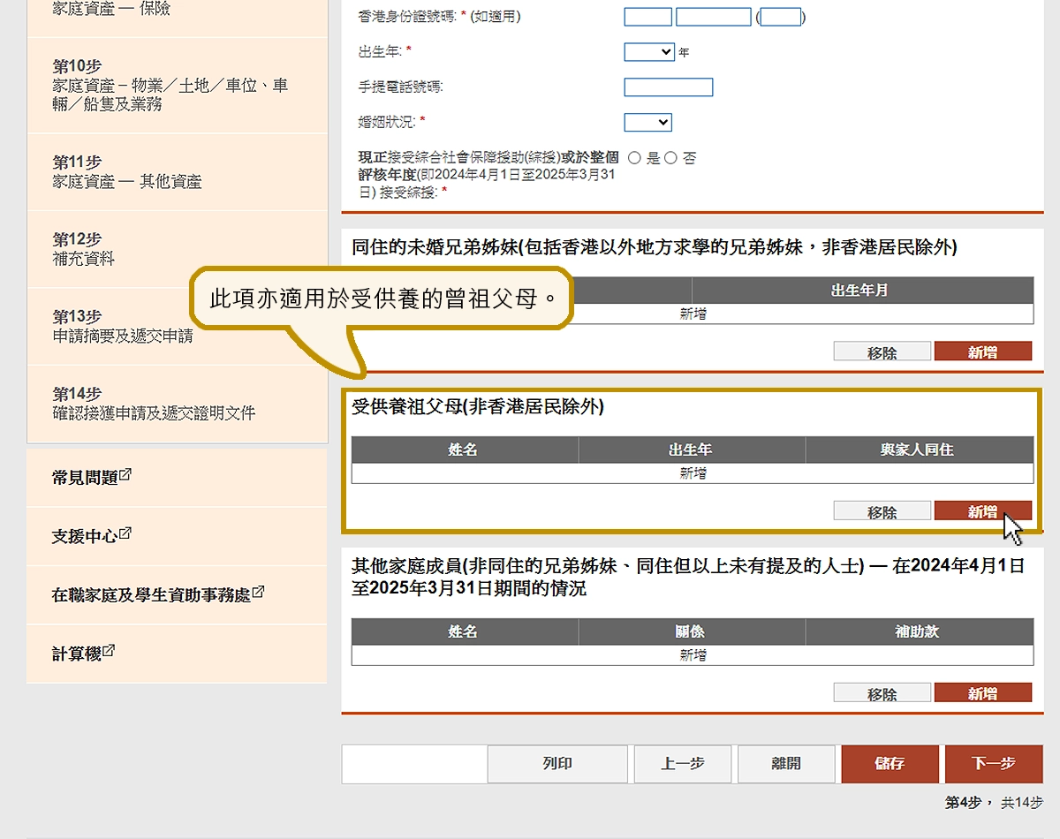The width and height of the screenshot is (1060, 839).
Task: Open the 出生年 year dropdown
Action: (648, 52)
